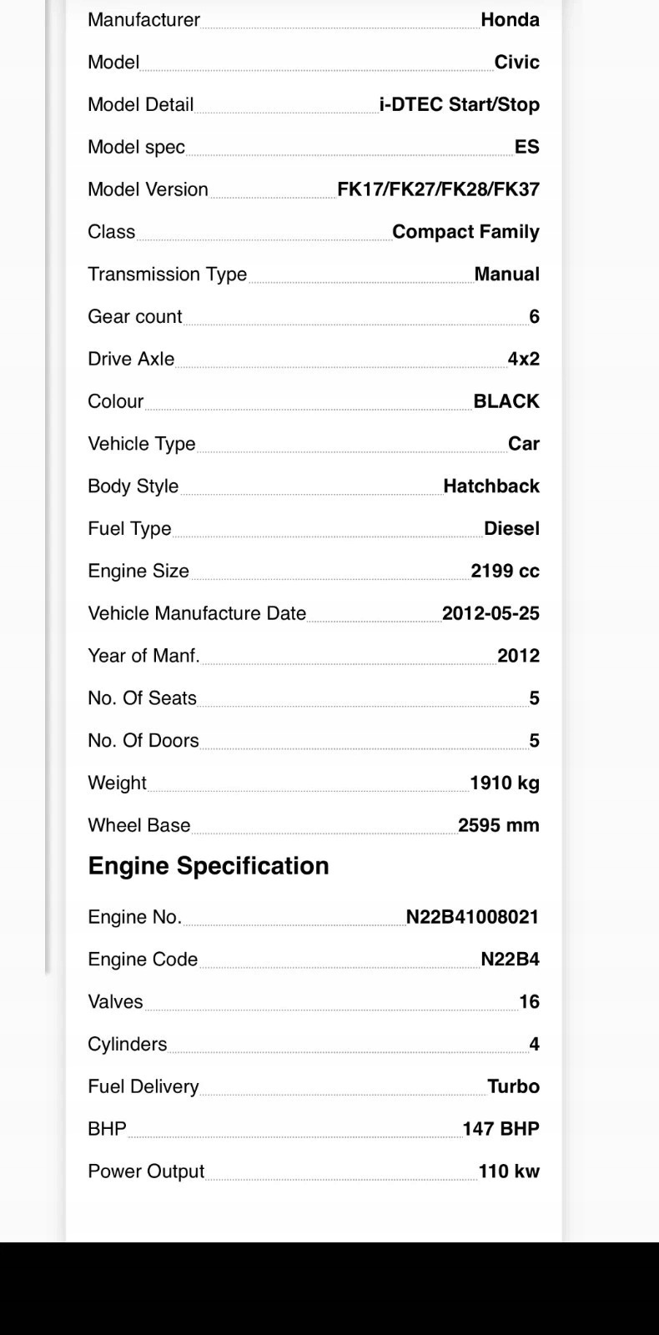Click the 'Gear count' label
The width and height of the screenshot is (659, 1335).
click(134, 317)
